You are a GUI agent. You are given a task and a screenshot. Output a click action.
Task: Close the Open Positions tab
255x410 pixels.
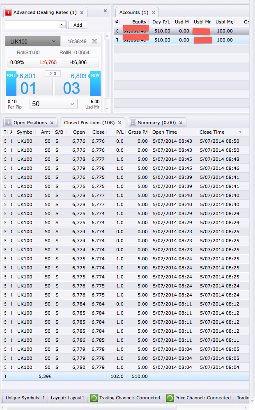click(x=52, y=123)
